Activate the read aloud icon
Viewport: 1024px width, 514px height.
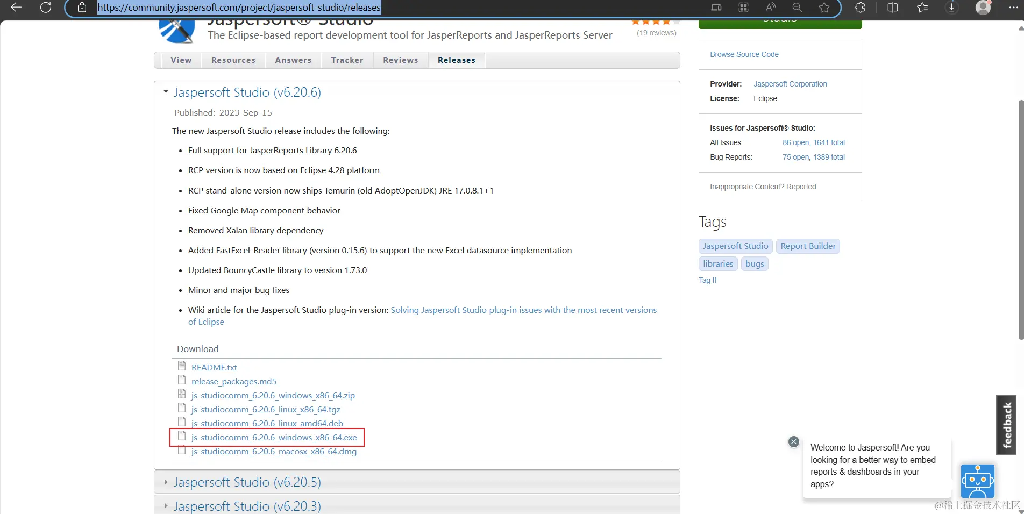(x=770, y=8)
